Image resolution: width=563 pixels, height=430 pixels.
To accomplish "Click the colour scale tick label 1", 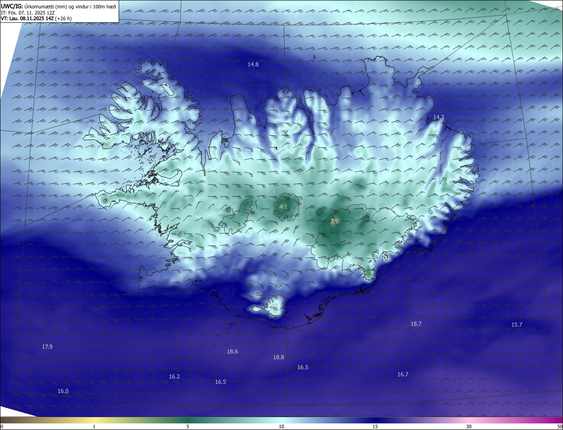I will (x=94, y=426).
